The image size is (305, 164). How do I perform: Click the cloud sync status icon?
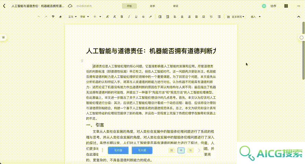[70, 6]
